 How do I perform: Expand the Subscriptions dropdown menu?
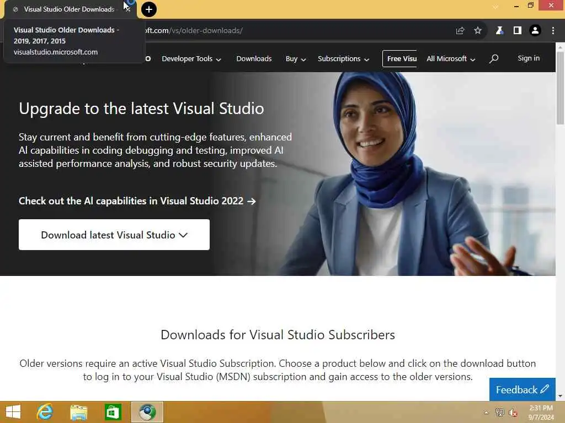click(x=343, y=58)
